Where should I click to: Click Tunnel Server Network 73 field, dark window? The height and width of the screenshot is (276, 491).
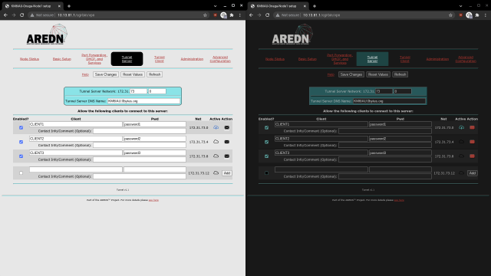384,91
